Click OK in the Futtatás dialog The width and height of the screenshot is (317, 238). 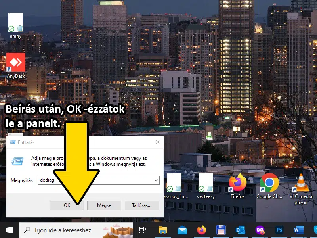[x=67, y=205]
